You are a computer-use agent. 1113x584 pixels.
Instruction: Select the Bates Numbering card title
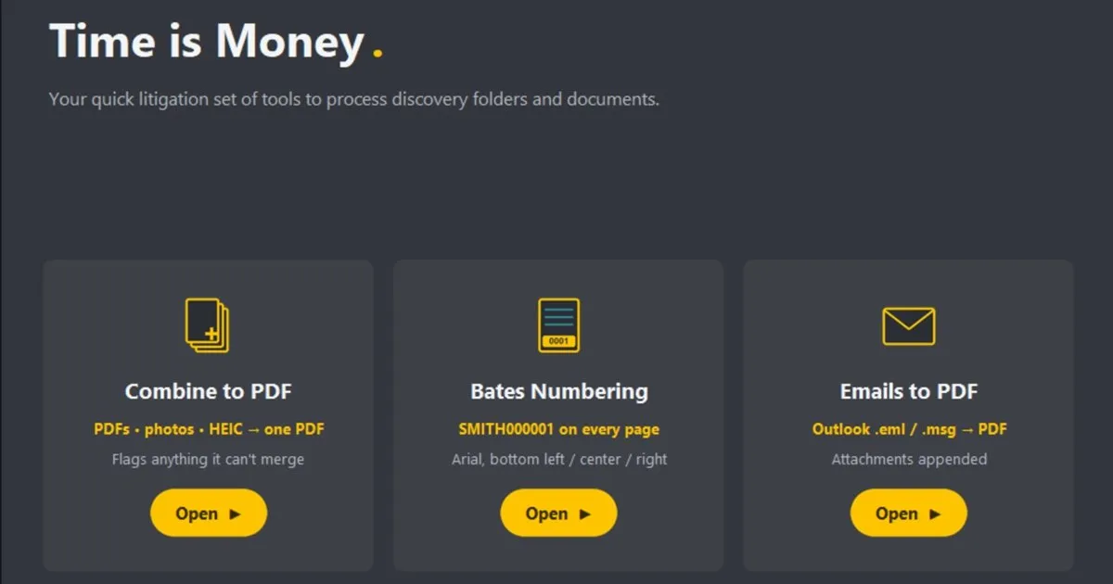559,391
